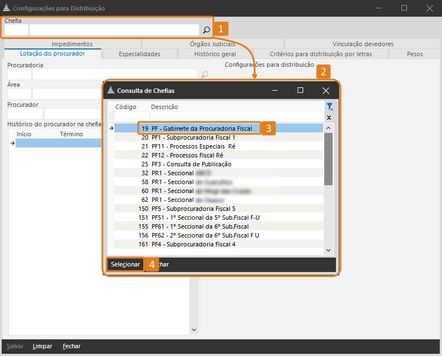442x356 pixels.
Task: Click the clear filter X icon
Action: point(329,117)
